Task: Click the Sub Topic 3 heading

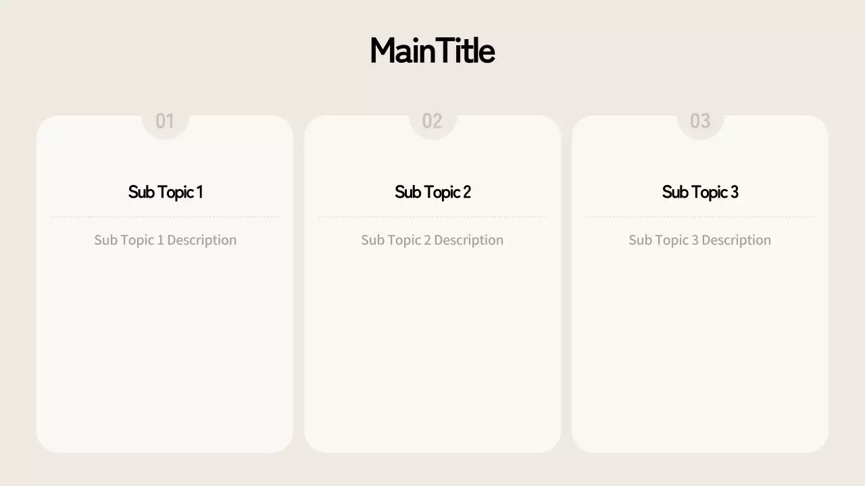Action: 700,192
